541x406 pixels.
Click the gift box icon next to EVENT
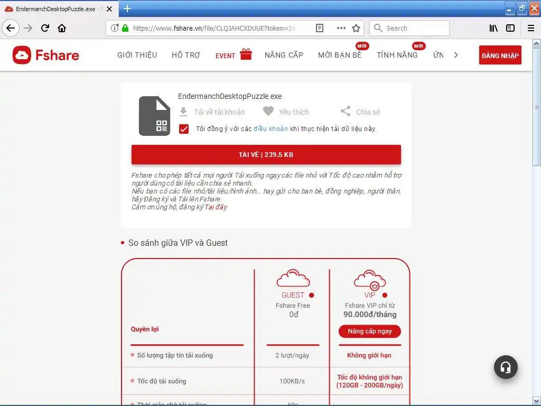(246, 54)
